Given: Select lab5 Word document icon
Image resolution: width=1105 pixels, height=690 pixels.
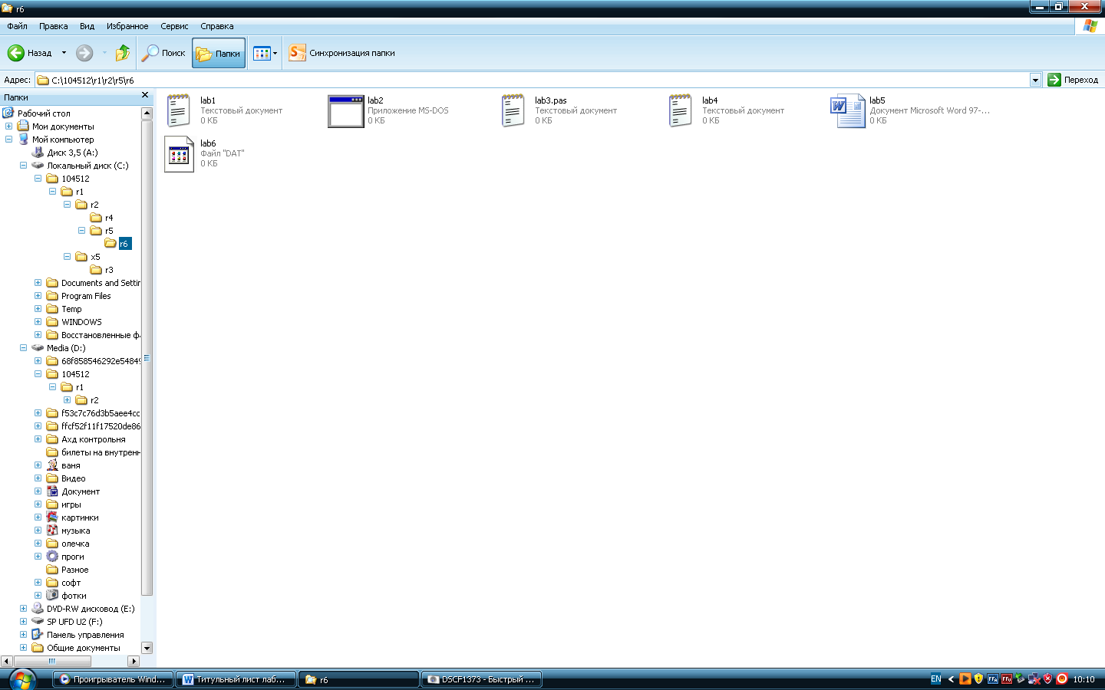Looking at the screenshot, I should click(848, 110).
